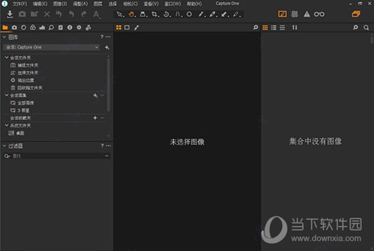Open the 编辑(E) menu
374x251 pixels.
pos(40,4)
